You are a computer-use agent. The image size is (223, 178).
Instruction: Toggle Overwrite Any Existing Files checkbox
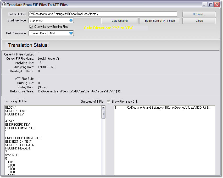pos(31,27)
